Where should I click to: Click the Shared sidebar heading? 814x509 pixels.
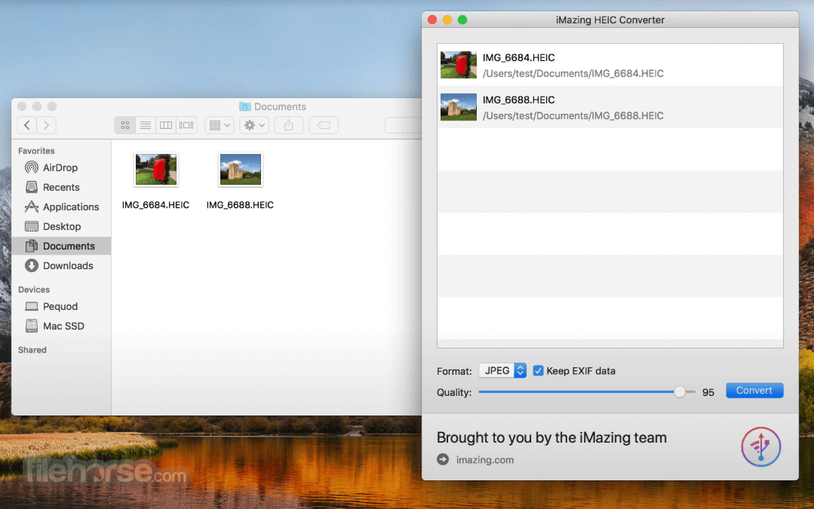(32, 350)
